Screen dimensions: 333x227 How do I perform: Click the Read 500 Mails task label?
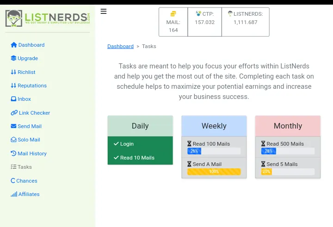[285, 144]
